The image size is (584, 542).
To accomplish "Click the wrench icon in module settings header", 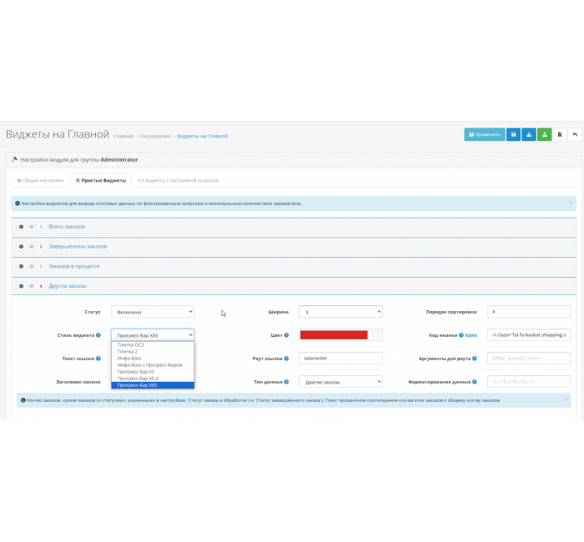I will (14, 159).
